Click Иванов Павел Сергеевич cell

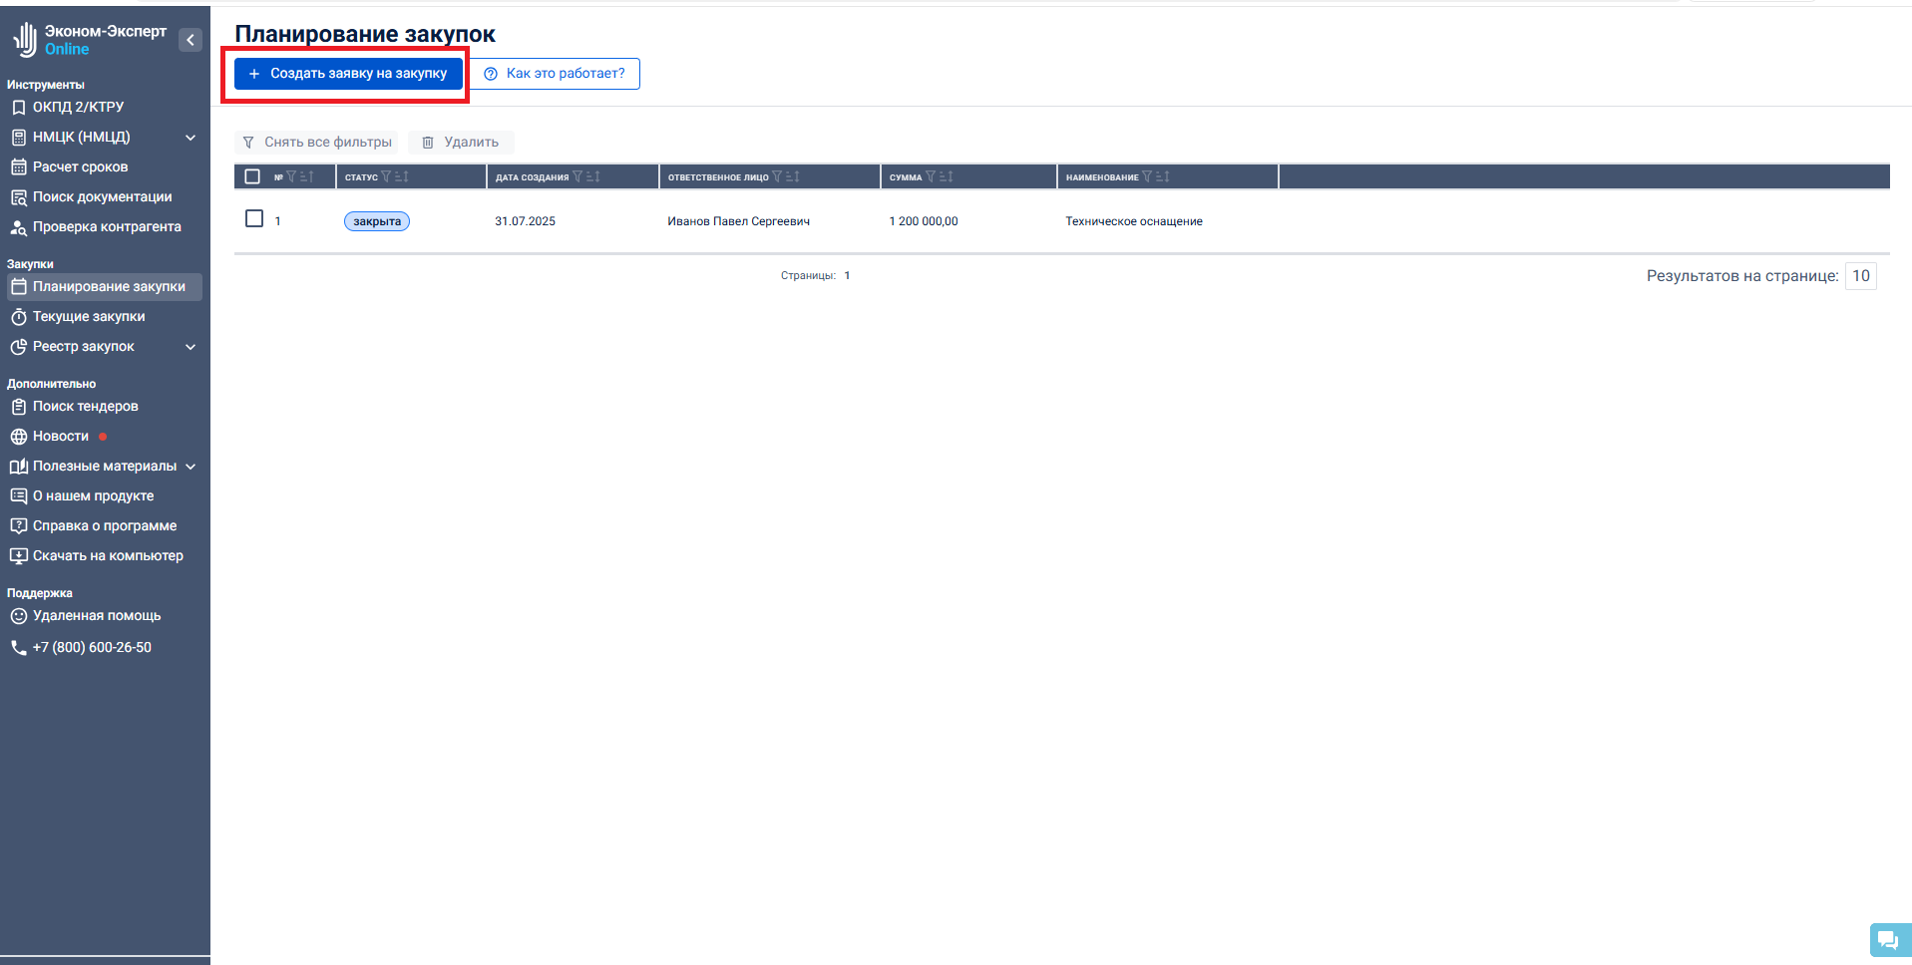pos(739,221)
